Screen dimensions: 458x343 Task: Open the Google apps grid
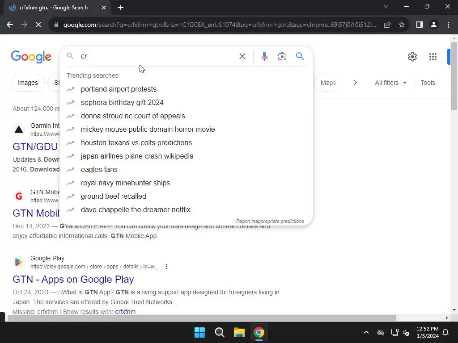(433, 57)
